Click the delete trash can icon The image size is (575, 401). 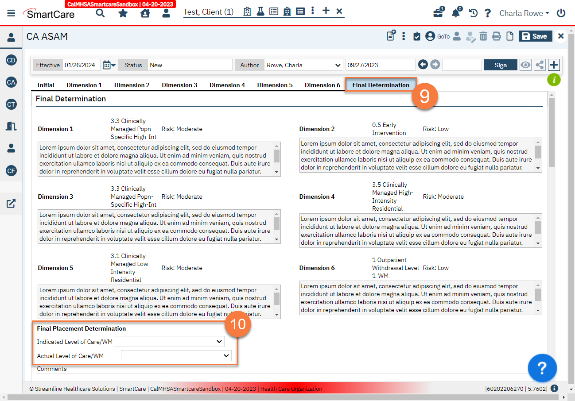tap(483, 36)
